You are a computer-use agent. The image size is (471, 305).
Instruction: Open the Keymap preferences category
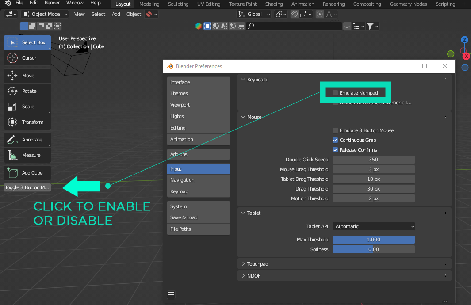(199, 191)
